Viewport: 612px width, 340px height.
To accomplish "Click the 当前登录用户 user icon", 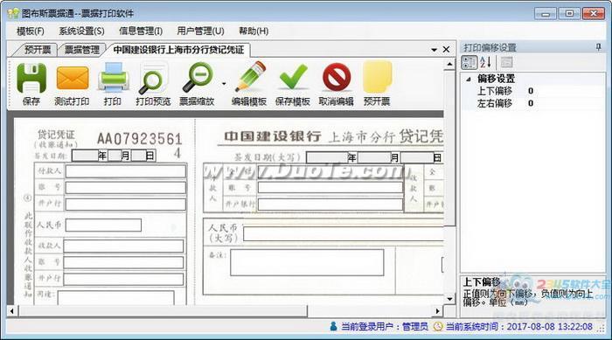I will [x=333, y=326].
